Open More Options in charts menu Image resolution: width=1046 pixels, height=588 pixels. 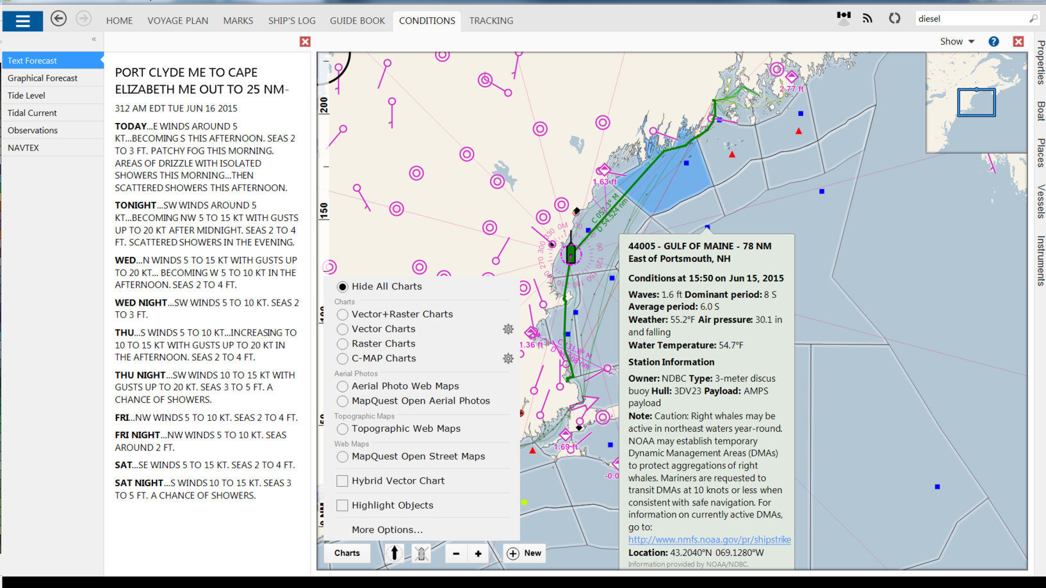pos(387,530)
